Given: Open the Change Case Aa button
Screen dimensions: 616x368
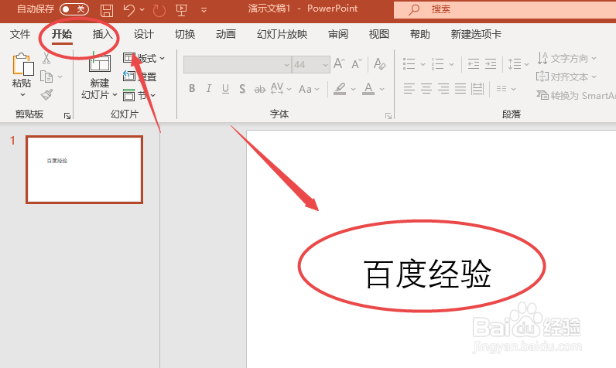Looking at the screenshot, I should [309, 89].
